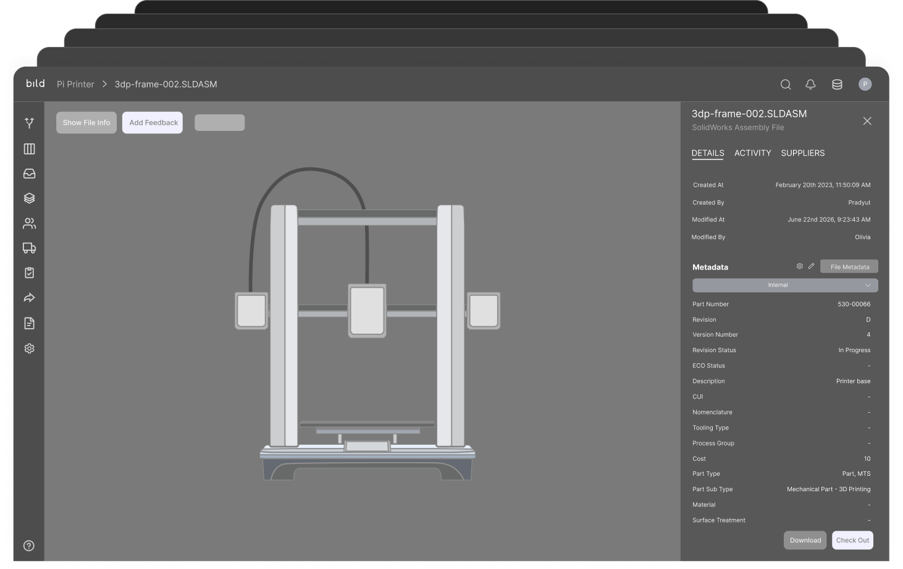
Task: Click the In Progress revision status
Action: click(x=854, y=350)
